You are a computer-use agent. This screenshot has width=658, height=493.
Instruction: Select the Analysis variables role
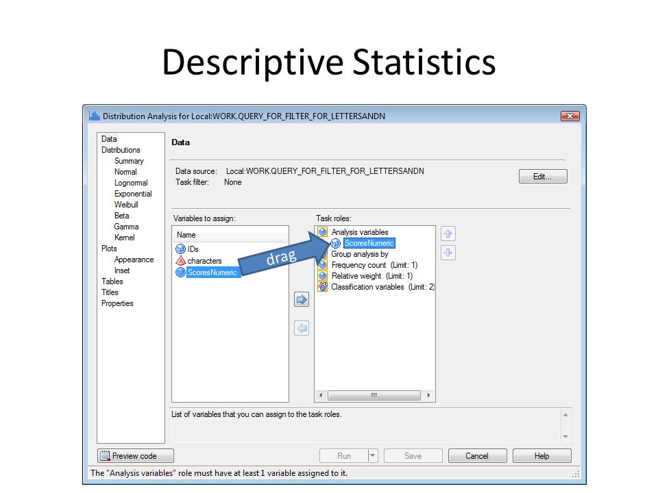[x=360, y=232]
